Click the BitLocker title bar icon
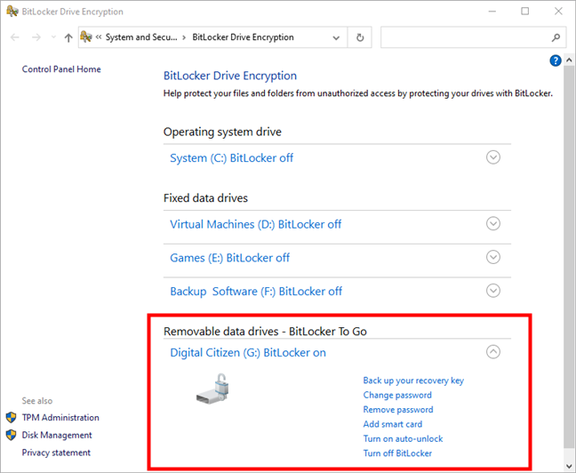The height and width of the screenshot is (473, 576). (x=12, y=12)
